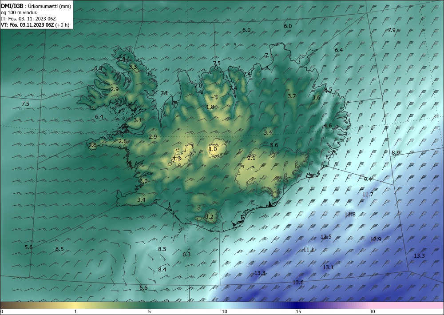The image size is (444, 315).
Task: Click the 0 tick on color scale
Action: (2, 311)
